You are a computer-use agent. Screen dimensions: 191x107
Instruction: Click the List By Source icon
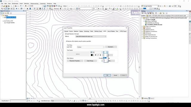coord(4,13)
